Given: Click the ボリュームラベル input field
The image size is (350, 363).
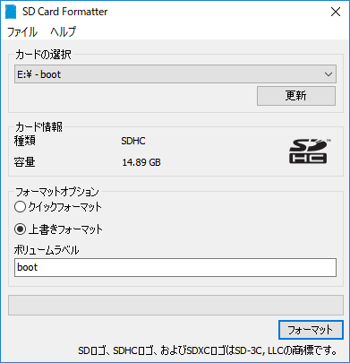Looking at the screenshot, I should click(x=175, y=267).
